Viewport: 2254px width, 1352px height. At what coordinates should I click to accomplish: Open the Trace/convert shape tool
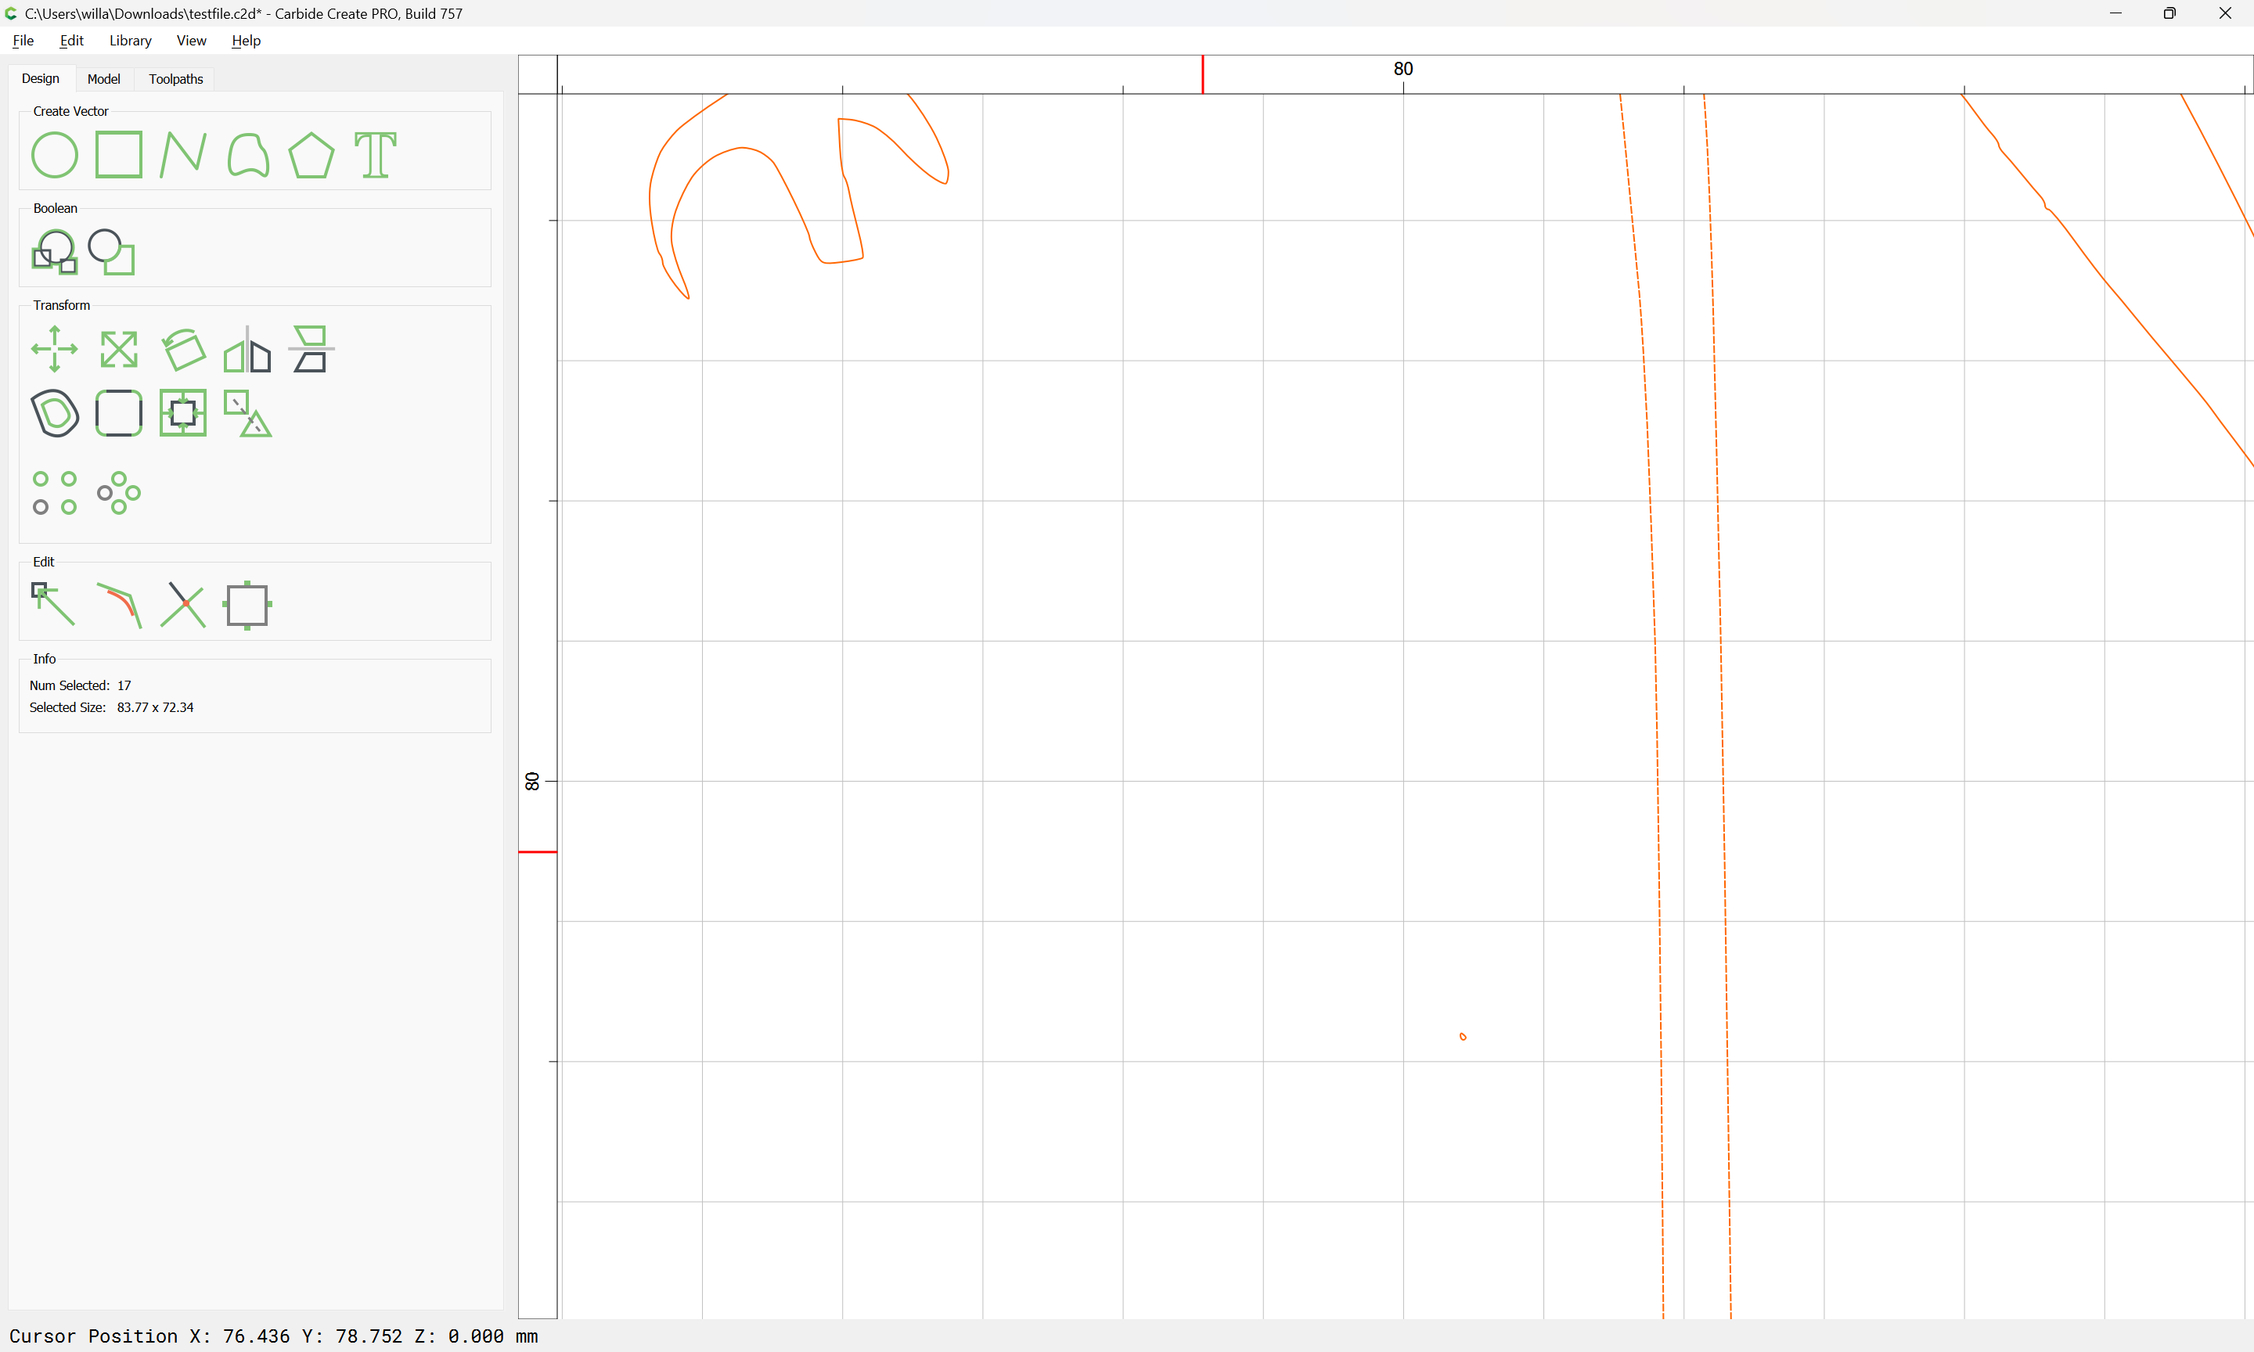click(248, 414)
